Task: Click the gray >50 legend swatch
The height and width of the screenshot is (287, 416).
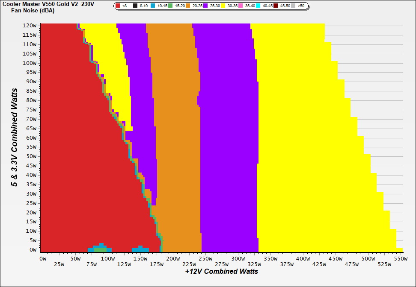Action: 293,6
